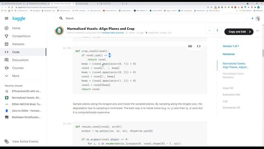
Task: Click the line def crop_voxel(voxel):
Action: click(92, 51)
